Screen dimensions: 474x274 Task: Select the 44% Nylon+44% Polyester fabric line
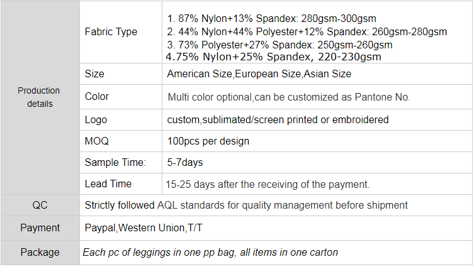click(307, 32)
